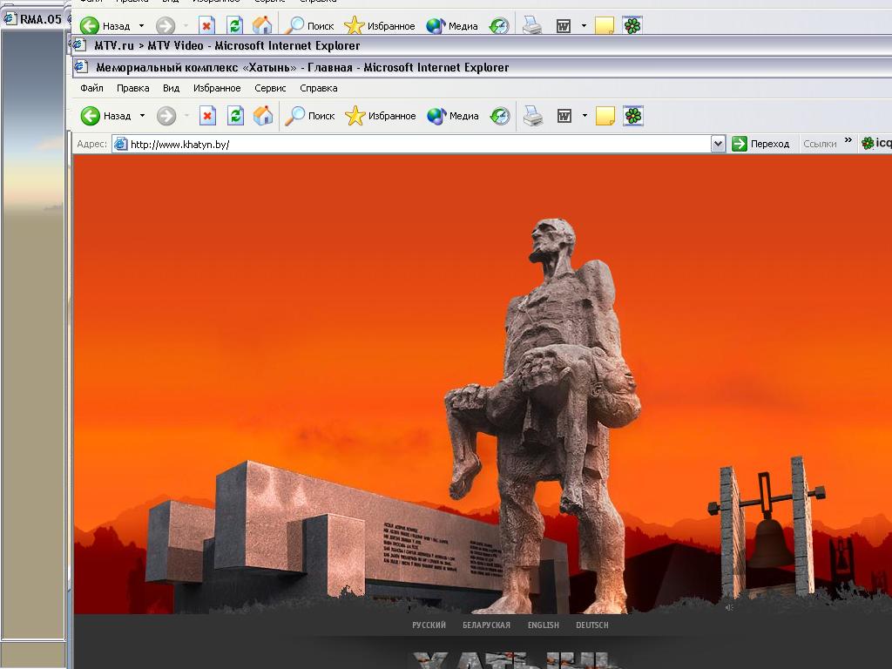Open Back dropdown arrow in background window
The image size is (892, 669).
(x=142, y=25)
